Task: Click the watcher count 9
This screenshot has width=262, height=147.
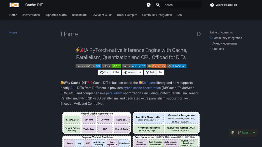Action: (x=140, y=73)
